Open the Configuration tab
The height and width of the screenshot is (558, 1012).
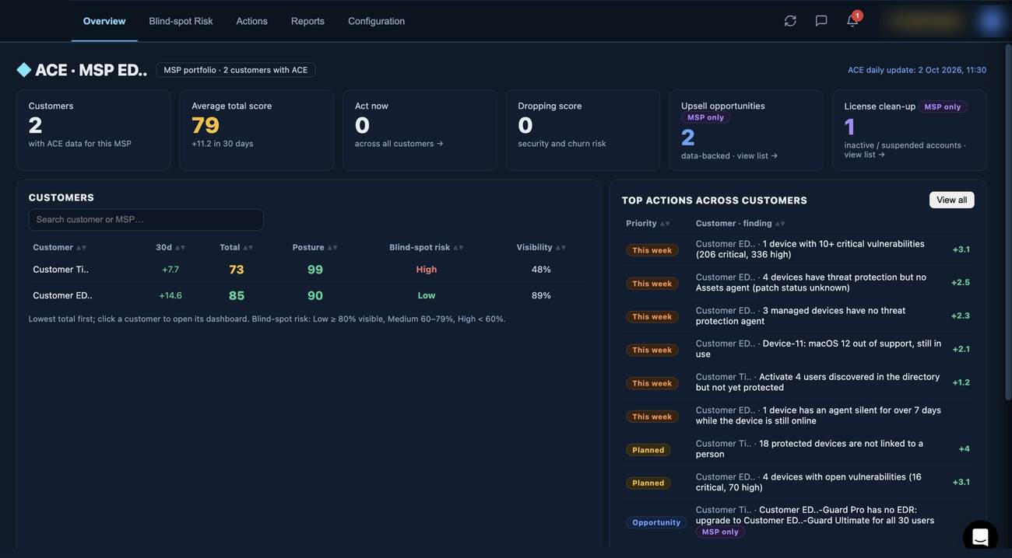377,21
